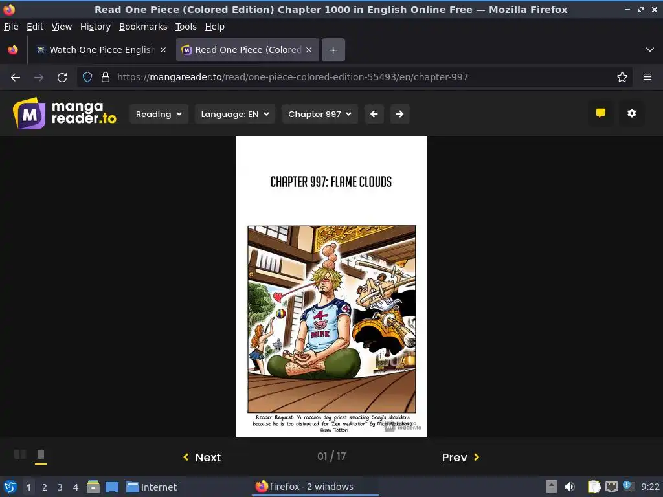Close the Read One Piece (Colored tab
The image size is (663, 497).
[309, 50]
